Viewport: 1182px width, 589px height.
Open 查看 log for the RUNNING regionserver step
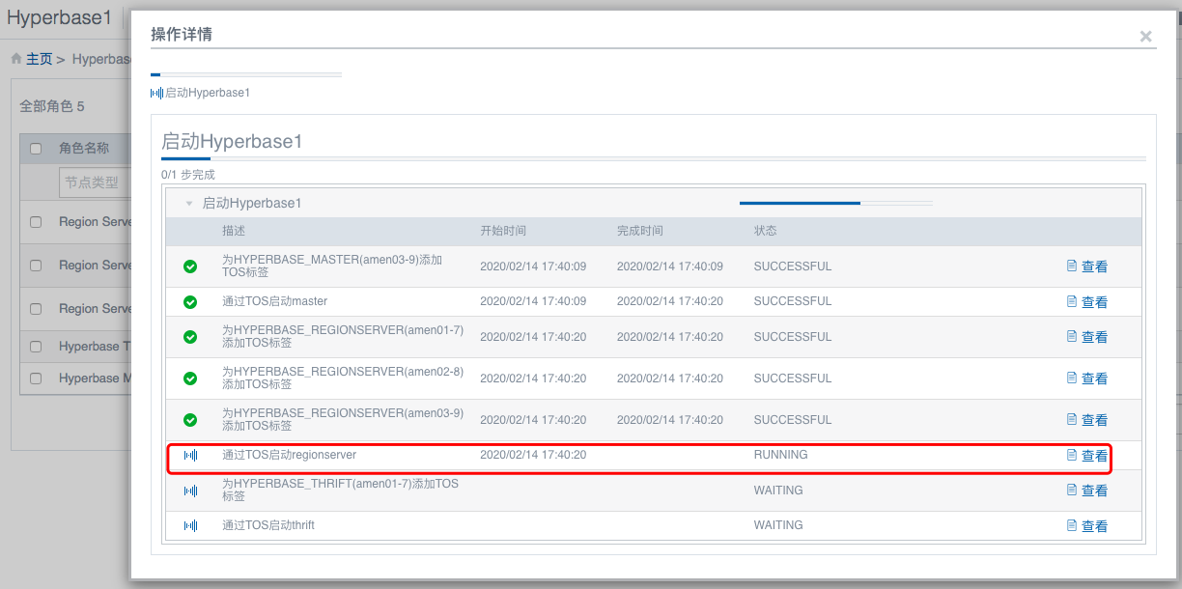1095,454
